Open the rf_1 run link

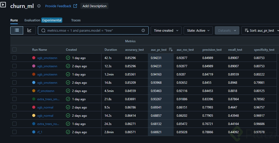coord(40,132)
